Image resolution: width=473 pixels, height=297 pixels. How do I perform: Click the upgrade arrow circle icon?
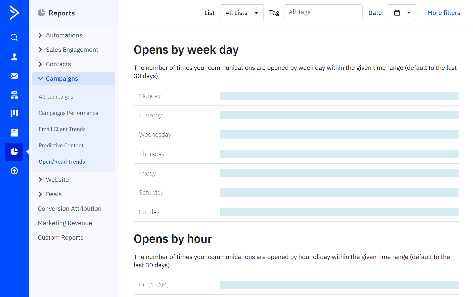pyautogui.click(x=14, y=171)
